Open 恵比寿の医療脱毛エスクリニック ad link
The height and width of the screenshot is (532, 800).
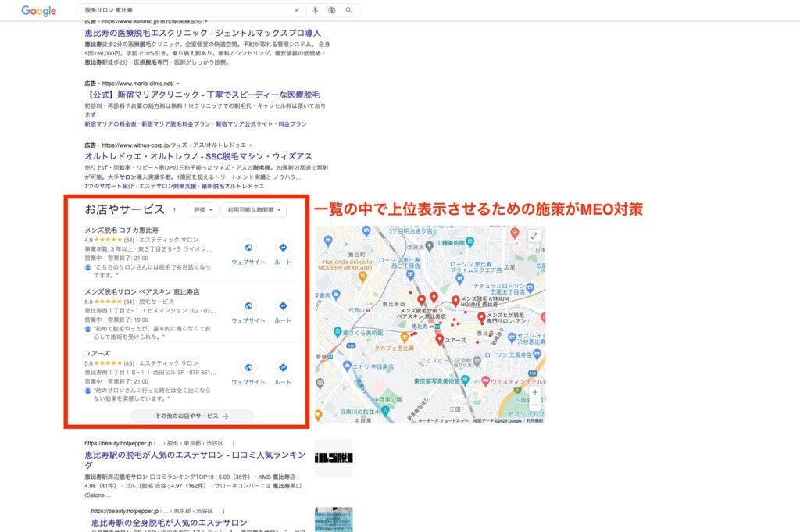(202, 33)
